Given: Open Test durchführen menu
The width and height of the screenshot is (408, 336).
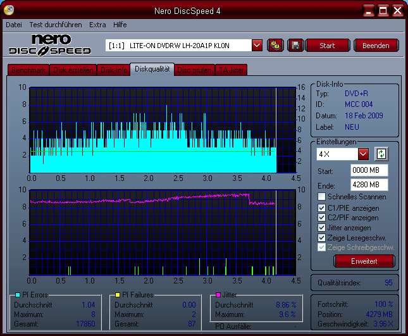Looking at the screenshot, I should (x=56, y=25).
